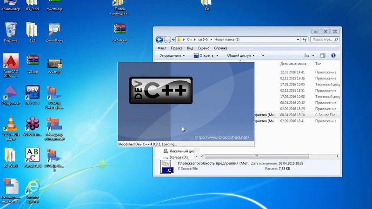Screen dimensions: 372x209
Task: Open the Сервис menu
Action: point(203,48)
